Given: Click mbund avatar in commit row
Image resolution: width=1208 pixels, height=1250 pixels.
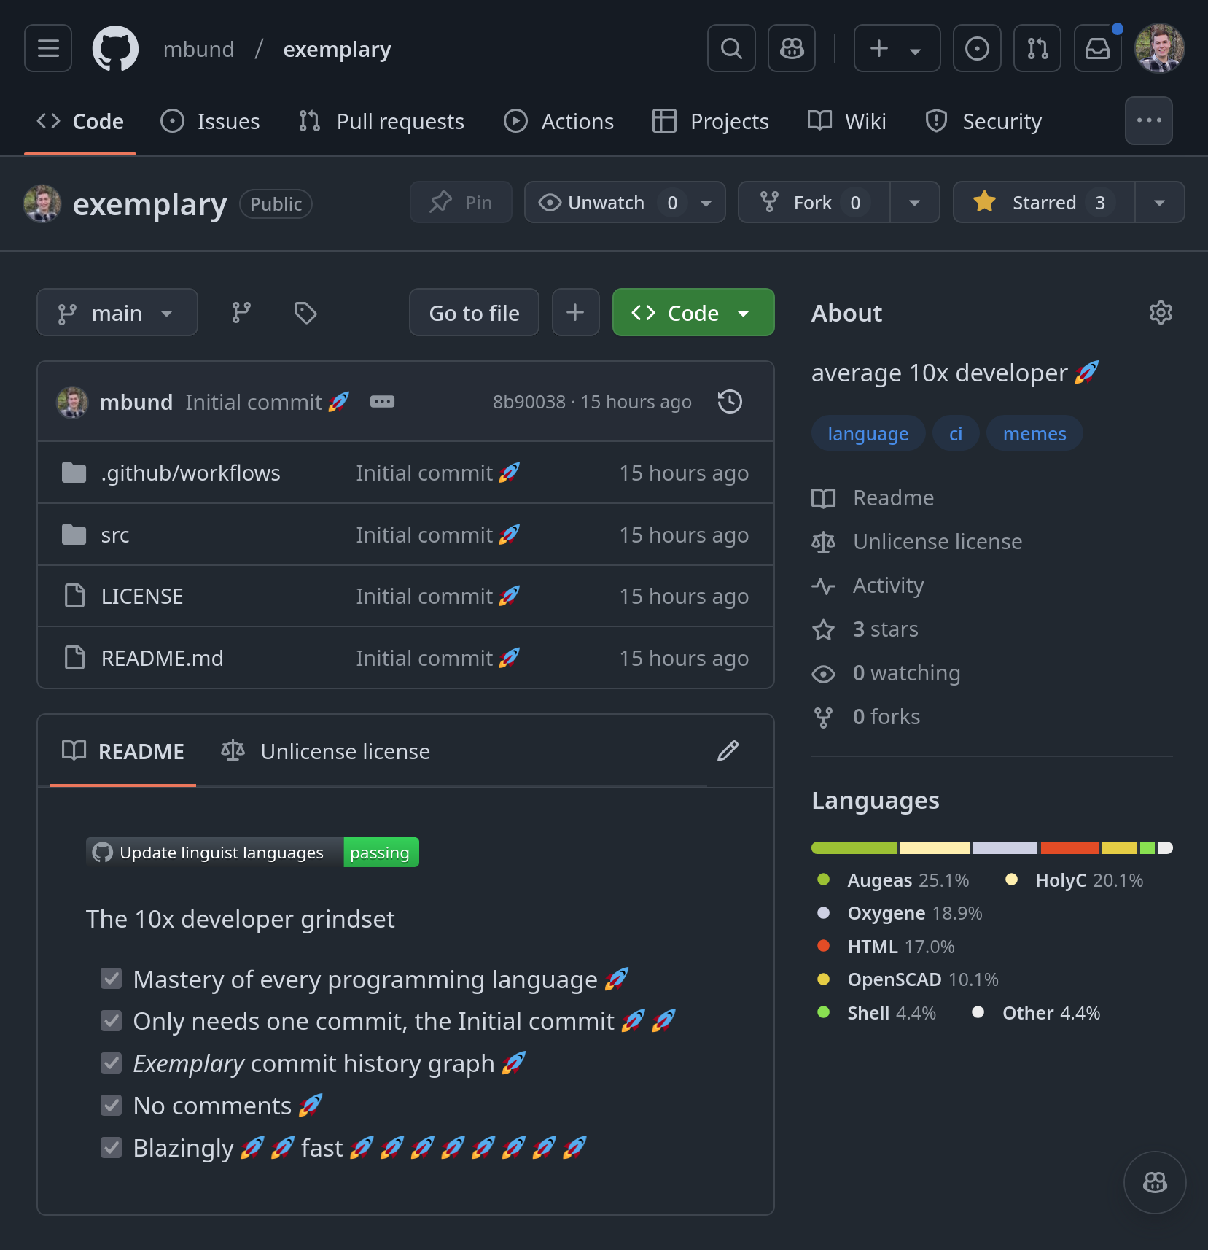Looking at the screenshot, I should tap(72, 402).
